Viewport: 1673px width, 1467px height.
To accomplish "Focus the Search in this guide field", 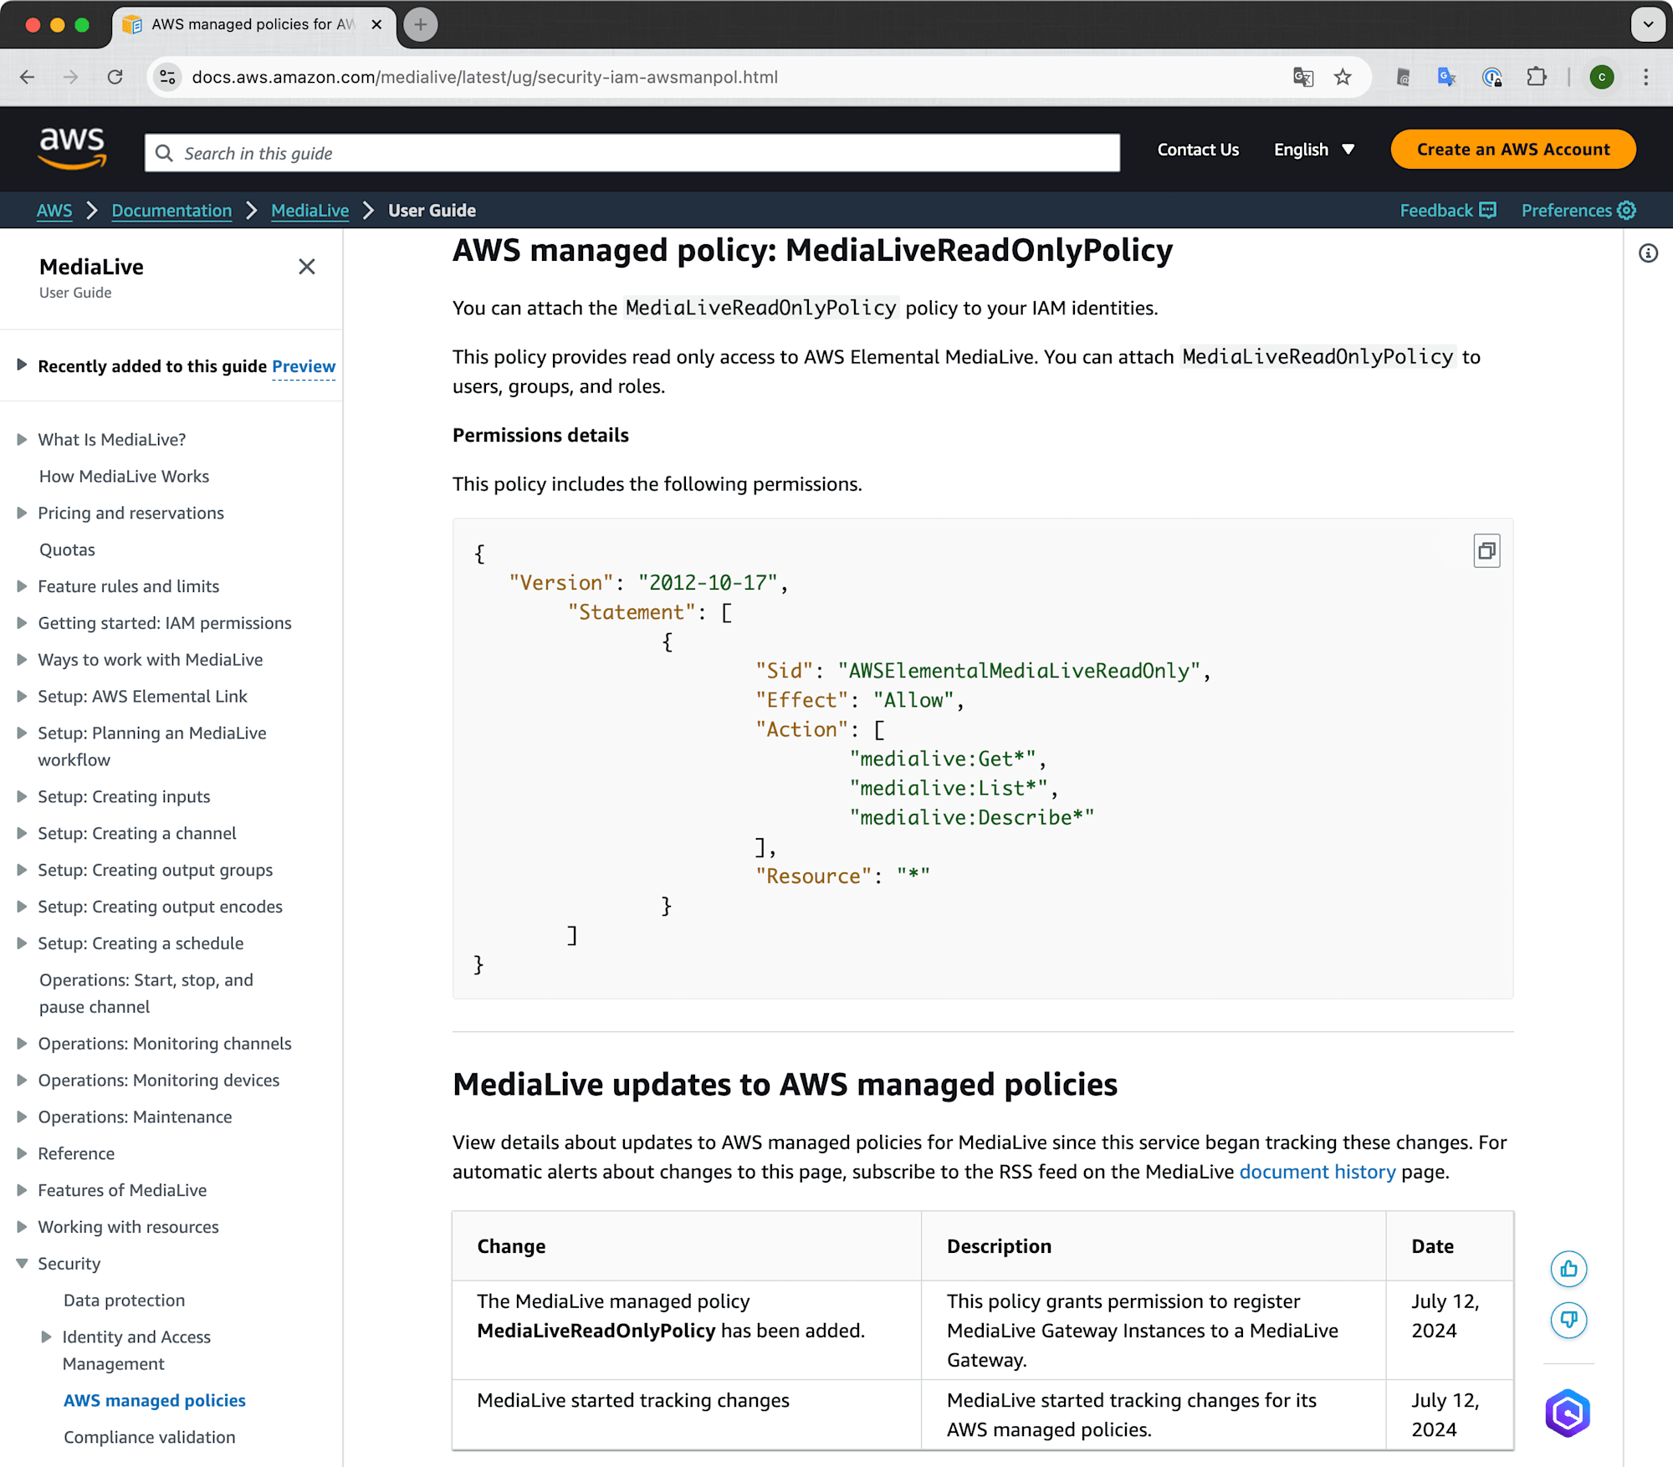I will coord(632,153).
